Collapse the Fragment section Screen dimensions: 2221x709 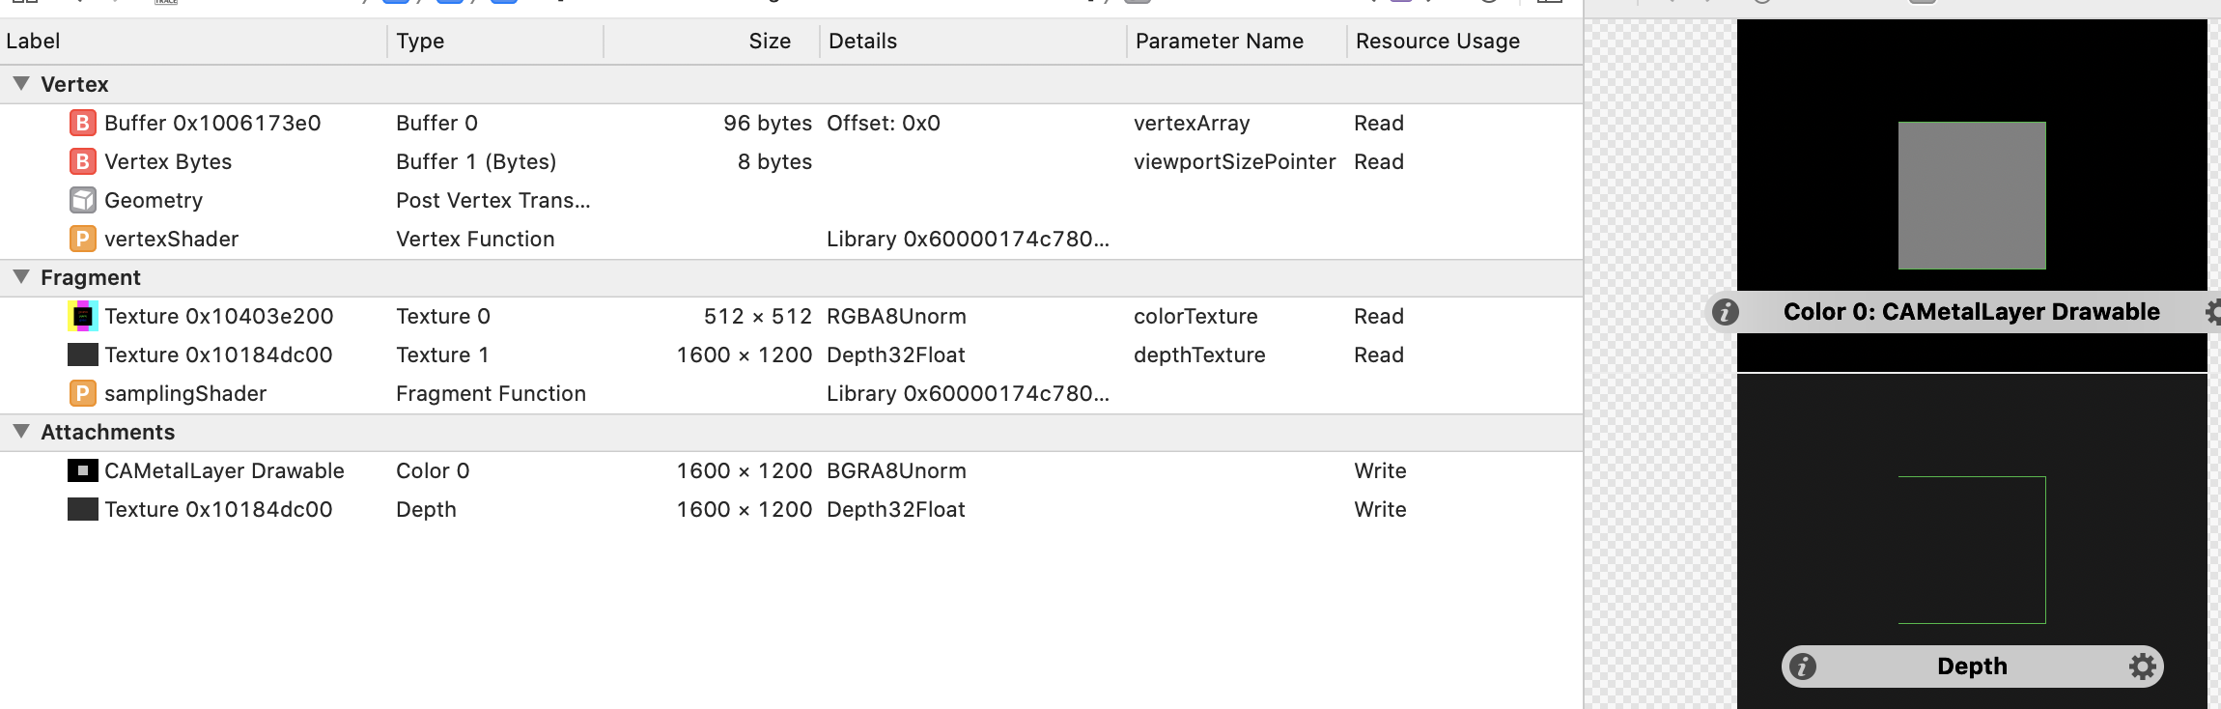20,277
